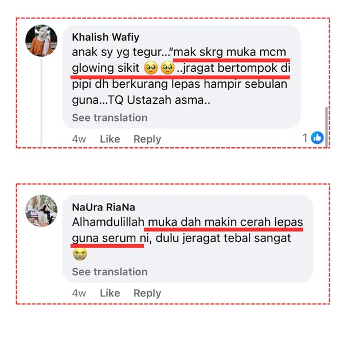See translation of Khalish Wafiy's comment
Viewport: 344px width, 344px height.
[x=110, y=118]
